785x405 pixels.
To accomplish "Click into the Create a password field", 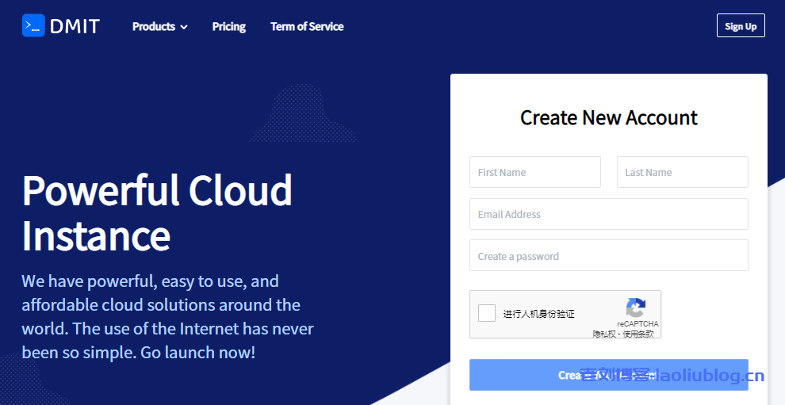I will coord(608,256).
